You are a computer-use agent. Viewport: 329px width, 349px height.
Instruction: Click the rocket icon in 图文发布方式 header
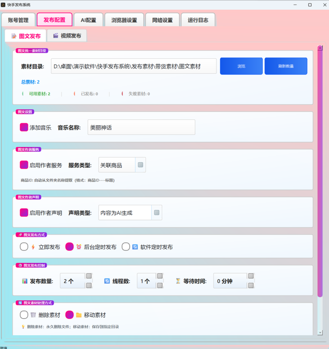(x=20, y=235)
